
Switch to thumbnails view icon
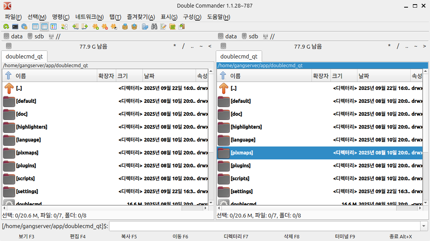click(54, 27)
